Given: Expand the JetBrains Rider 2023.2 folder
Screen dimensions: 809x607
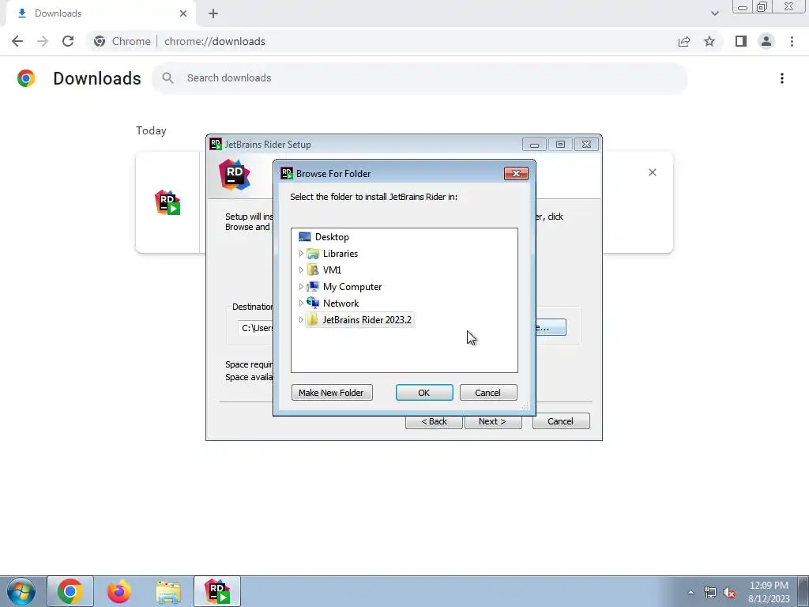Looking at the screenshot, I should (x=301, y=319).
